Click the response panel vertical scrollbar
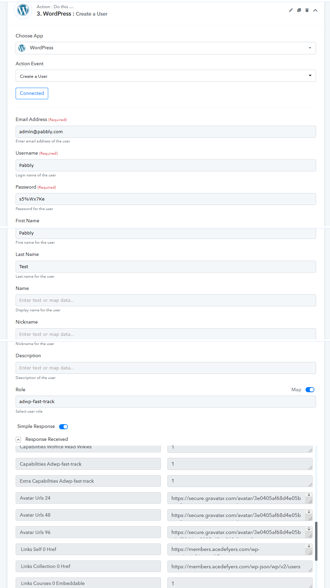This screenshot has width=330, height=588. [x=316, y=540]
